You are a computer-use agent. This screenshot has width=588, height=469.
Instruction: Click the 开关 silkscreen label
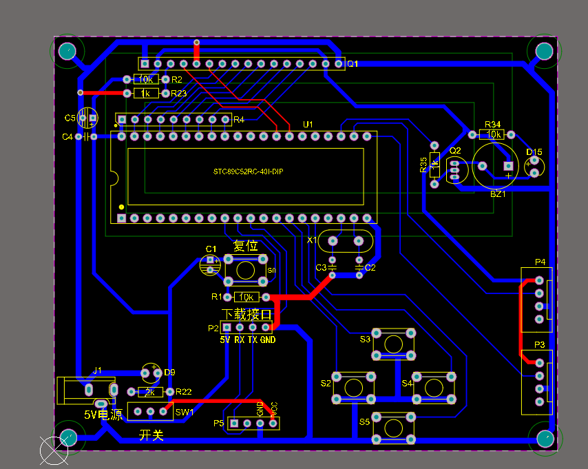coord(151,435)
